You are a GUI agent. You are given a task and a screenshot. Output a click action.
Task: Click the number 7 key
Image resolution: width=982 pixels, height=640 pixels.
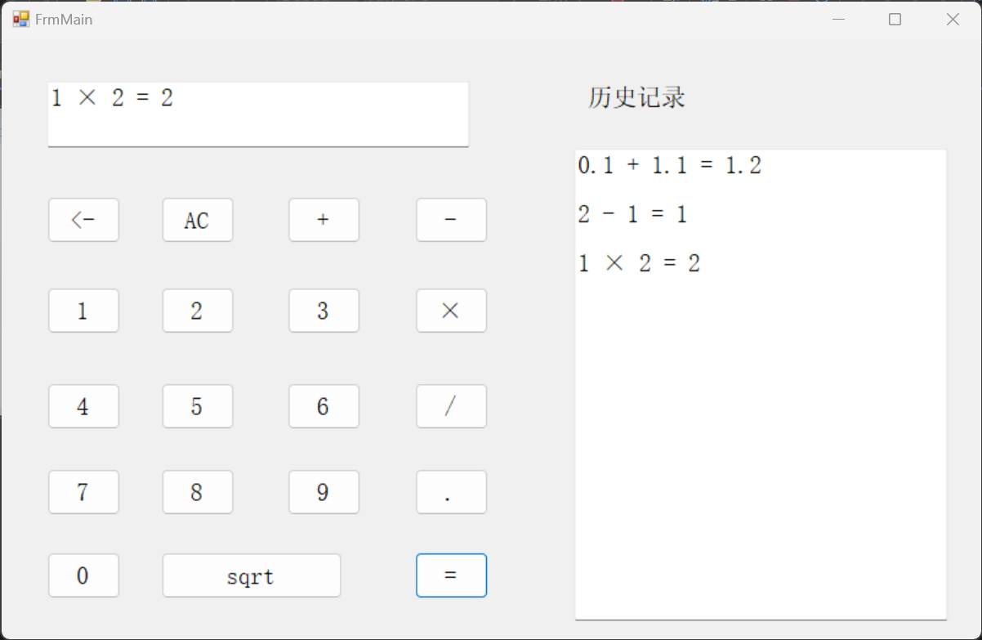(83, 492)
